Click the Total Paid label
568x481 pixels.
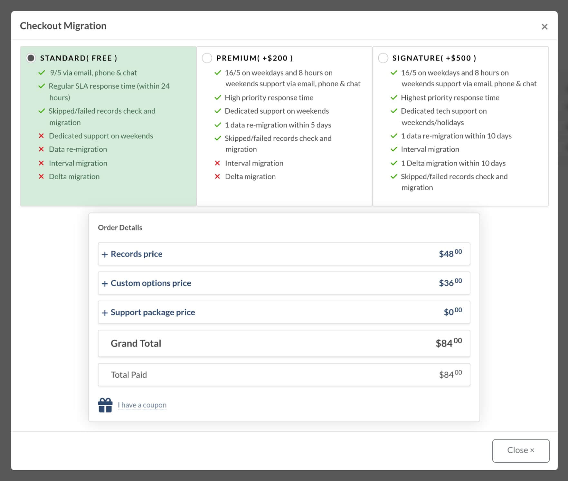pos(129,375)
